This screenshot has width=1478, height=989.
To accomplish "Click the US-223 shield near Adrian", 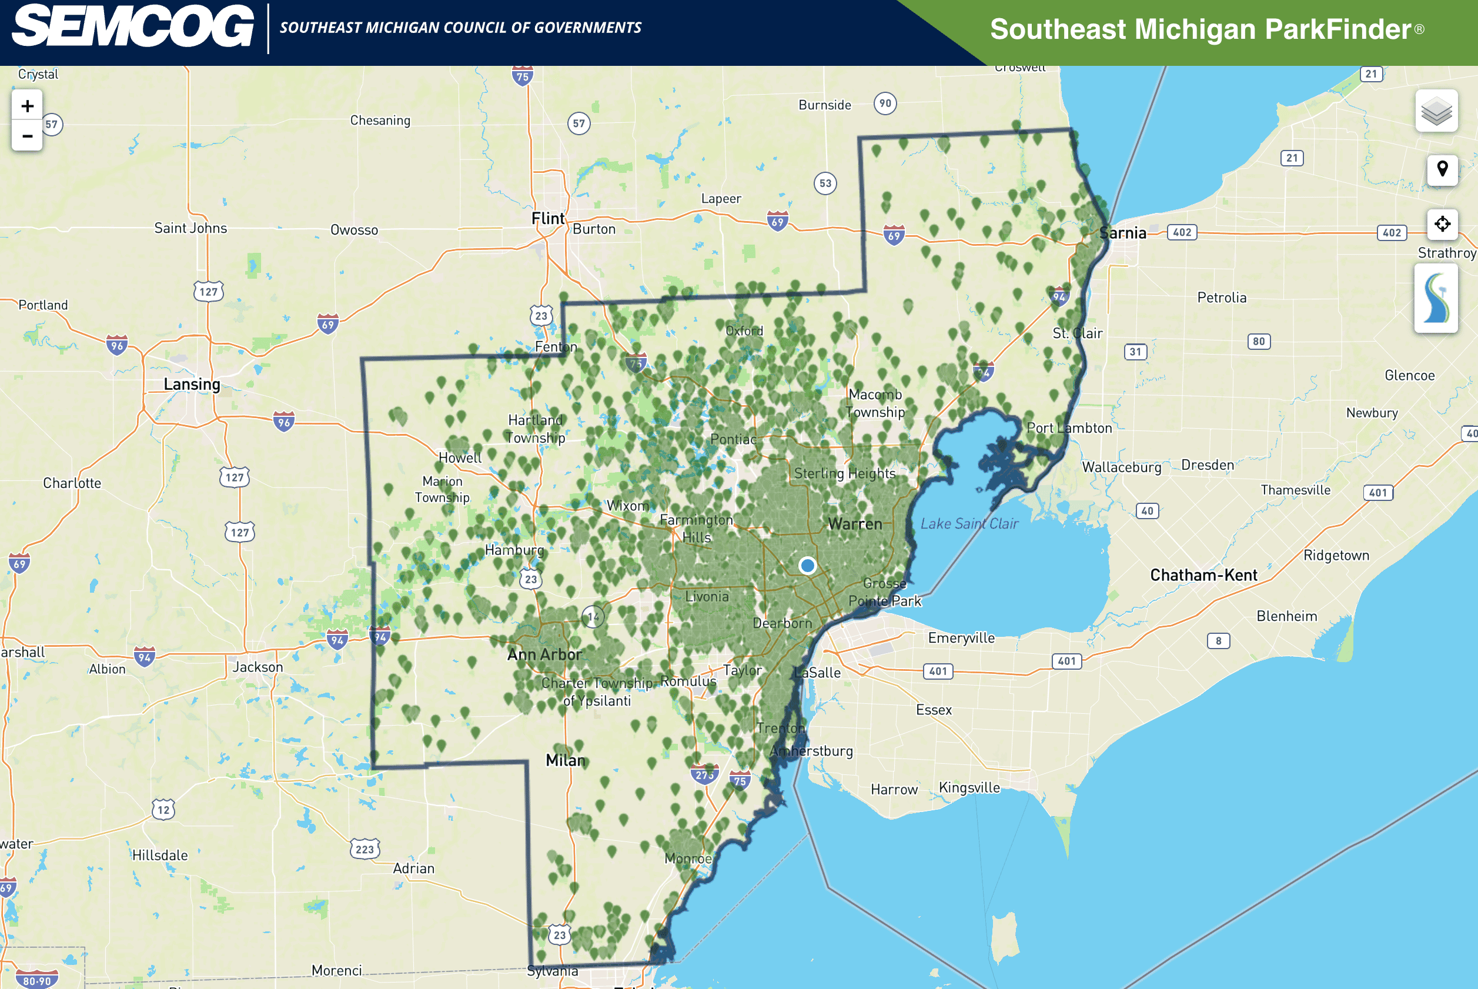I will click(x=365, y=849).
